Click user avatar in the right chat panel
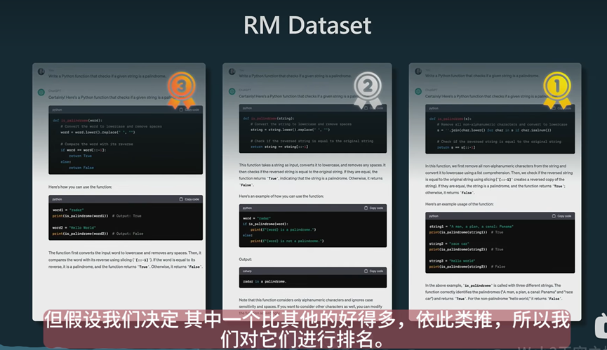 [x=419, y=72]
